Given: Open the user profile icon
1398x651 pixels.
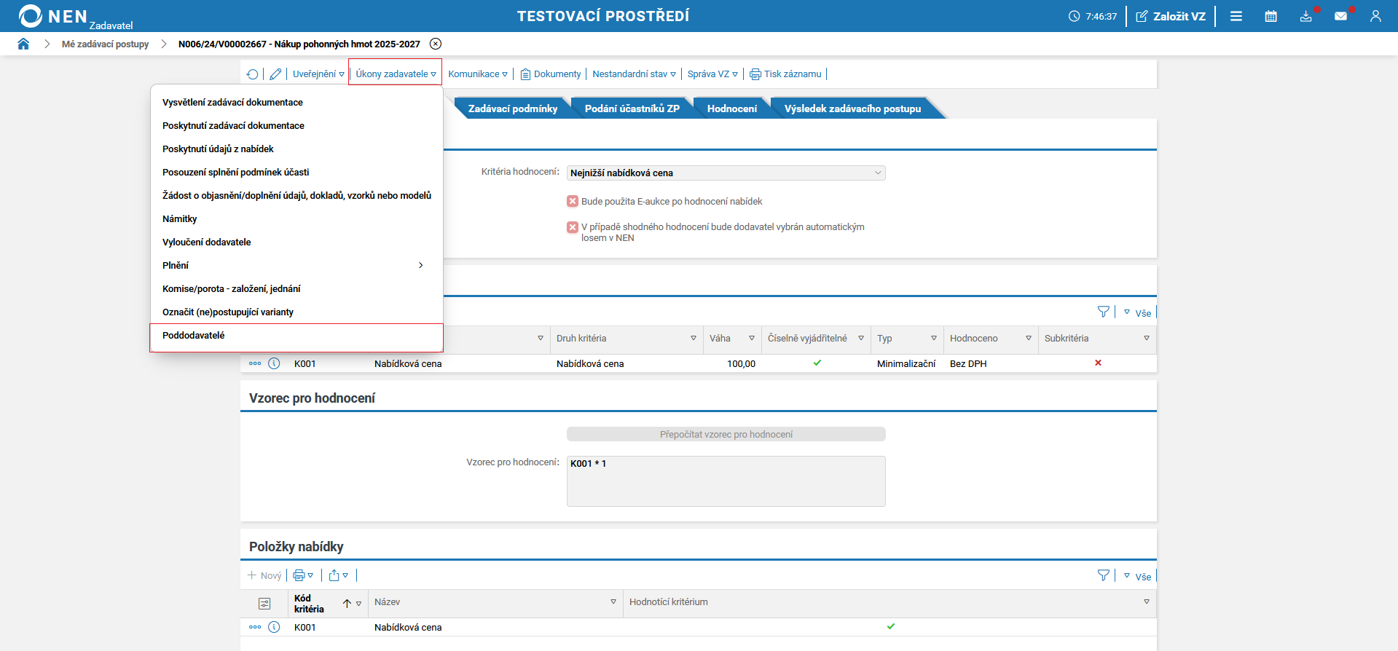Looking at the screenshot, I should (1375, 16).
